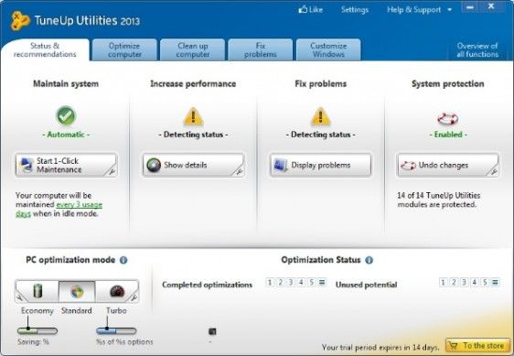
Task: Click the Like text link
Action: click(316, 10)
